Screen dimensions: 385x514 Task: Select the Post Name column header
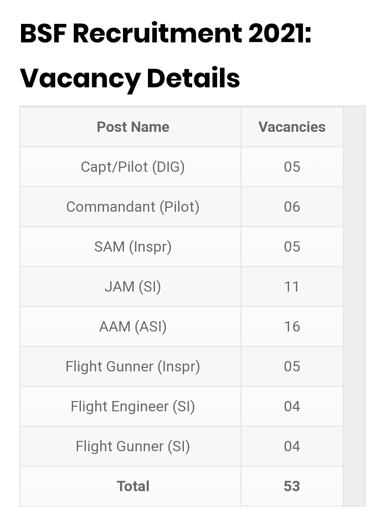(x=133, y=127)
